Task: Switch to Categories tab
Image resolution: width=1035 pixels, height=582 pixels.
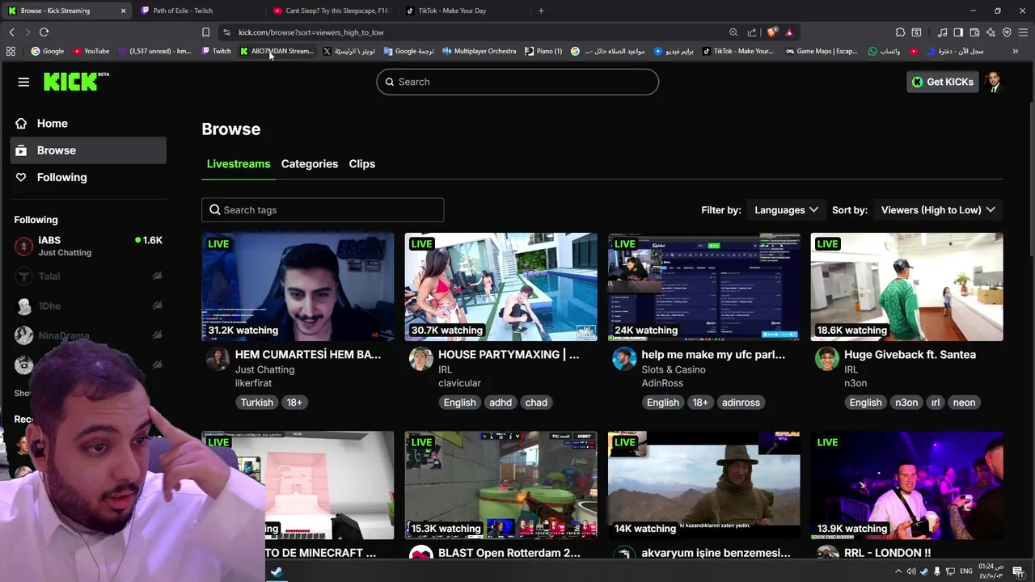Action: 310,164
